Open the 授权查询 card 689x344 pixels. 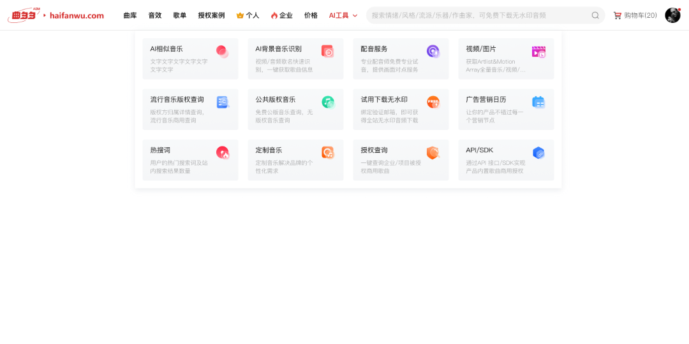point(401,159)
